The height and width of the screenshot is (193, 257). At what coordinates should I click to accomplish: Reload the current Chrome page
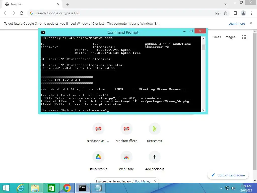click(22, 13)
